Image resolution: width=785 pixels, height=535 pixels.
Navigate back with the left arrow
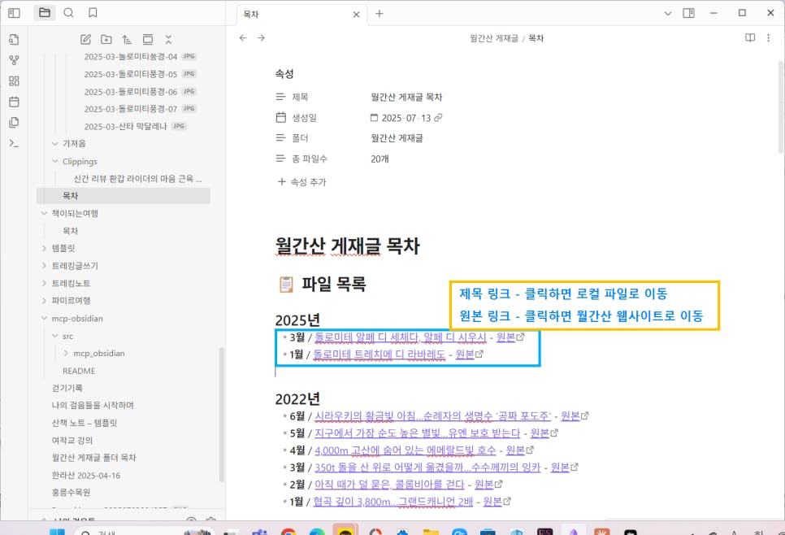click(243, 38)
